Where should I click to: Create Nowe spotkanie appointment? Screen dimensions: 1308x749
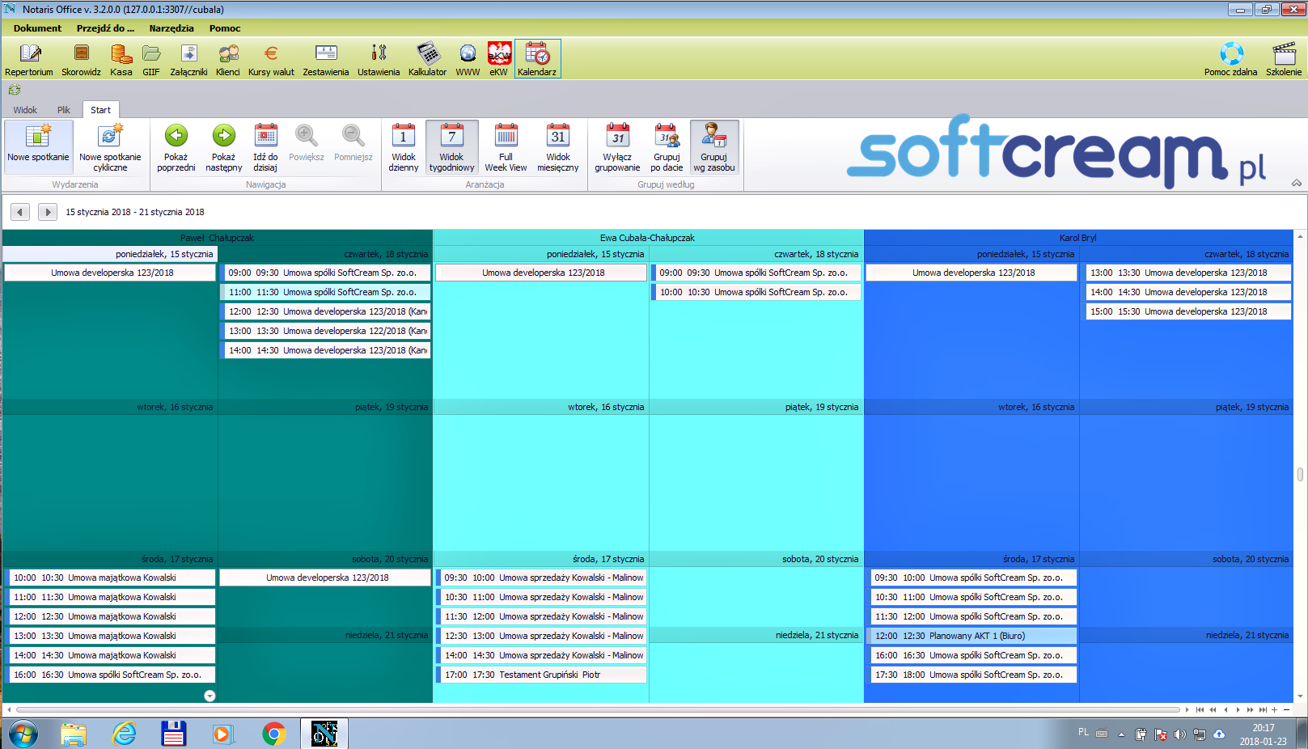tap(39, 147)
